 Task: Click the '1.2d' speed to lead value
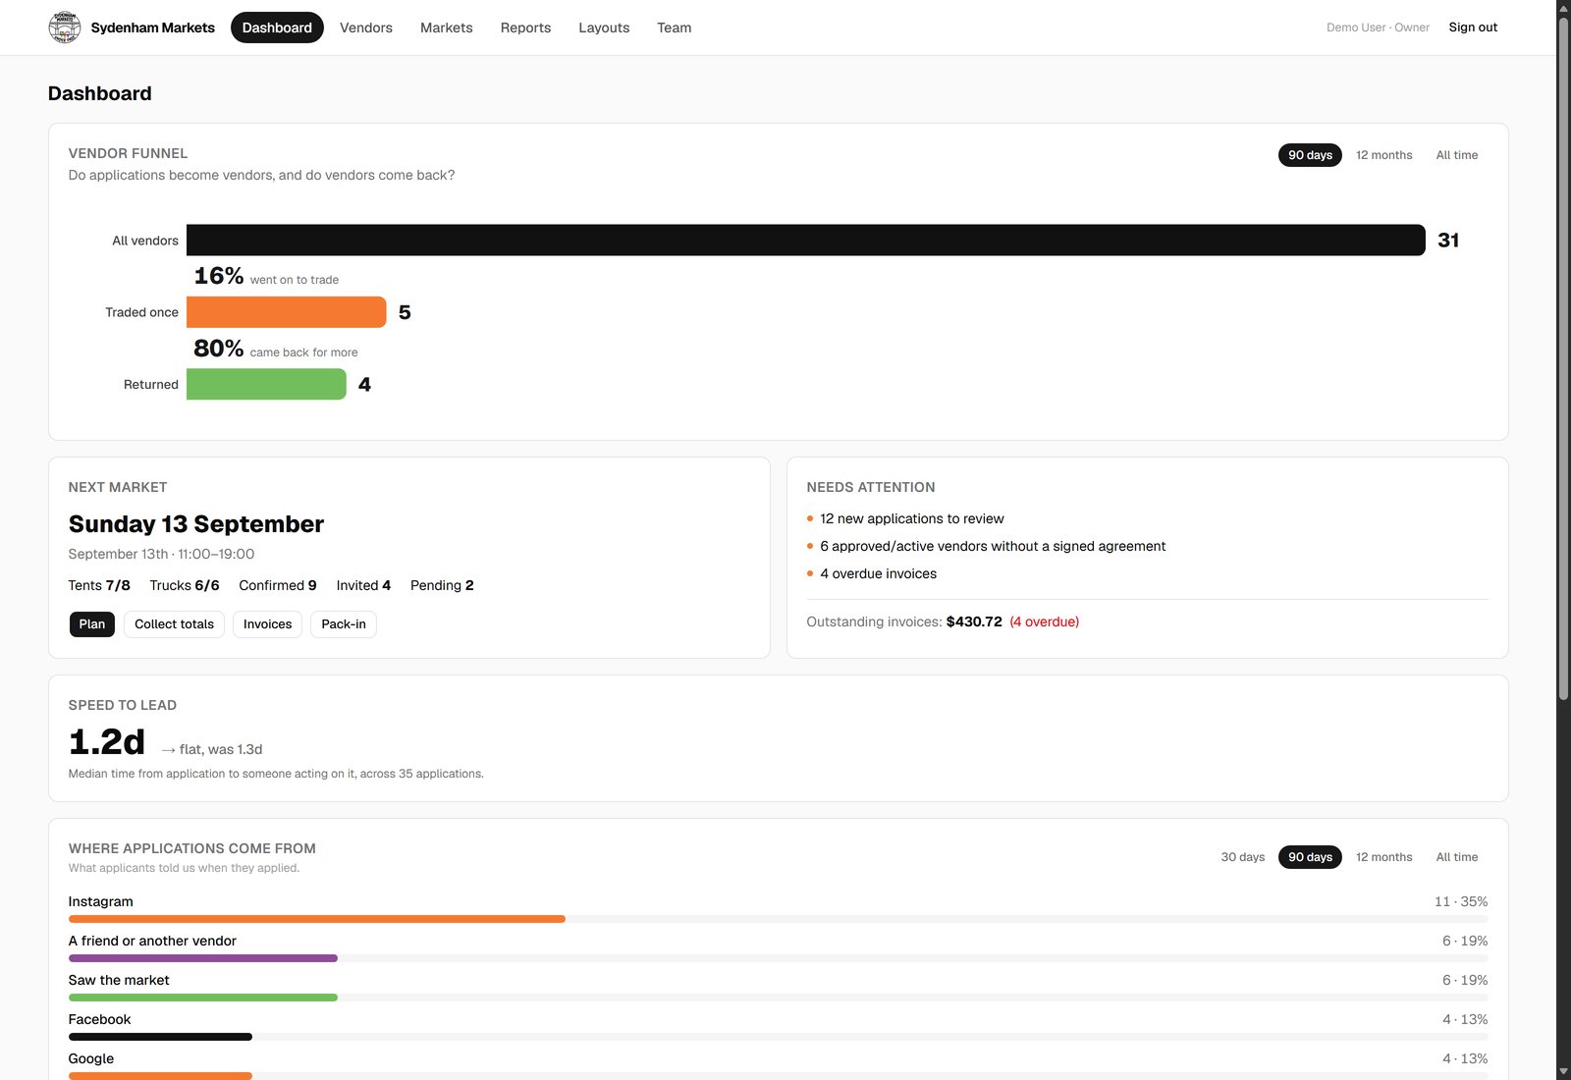point(107,741)
